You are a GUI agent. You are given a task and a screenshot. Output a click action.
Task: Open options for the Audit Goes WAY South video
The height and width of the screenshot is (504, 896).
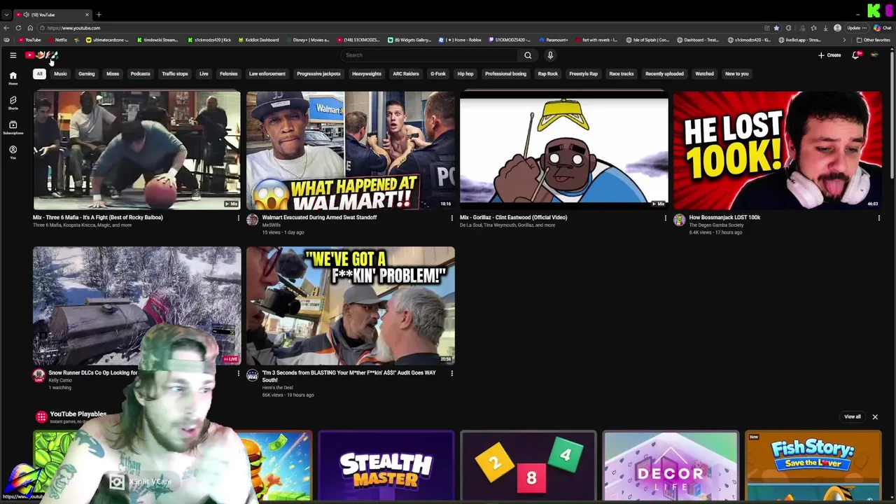click(451, 373)
